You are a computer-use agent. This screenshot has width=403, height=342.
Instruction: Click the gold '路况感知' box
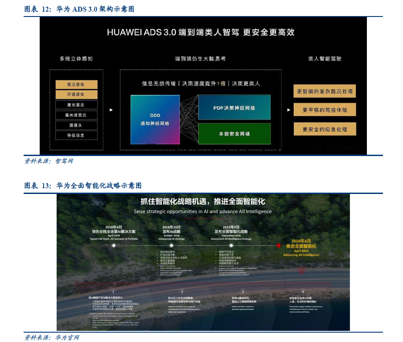(76, 85)
